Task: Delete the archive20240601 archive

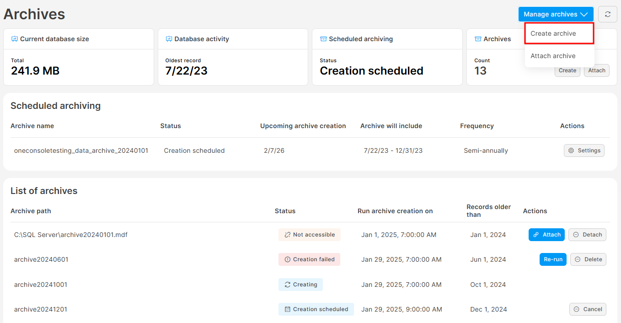Action: tap(588, 259)
